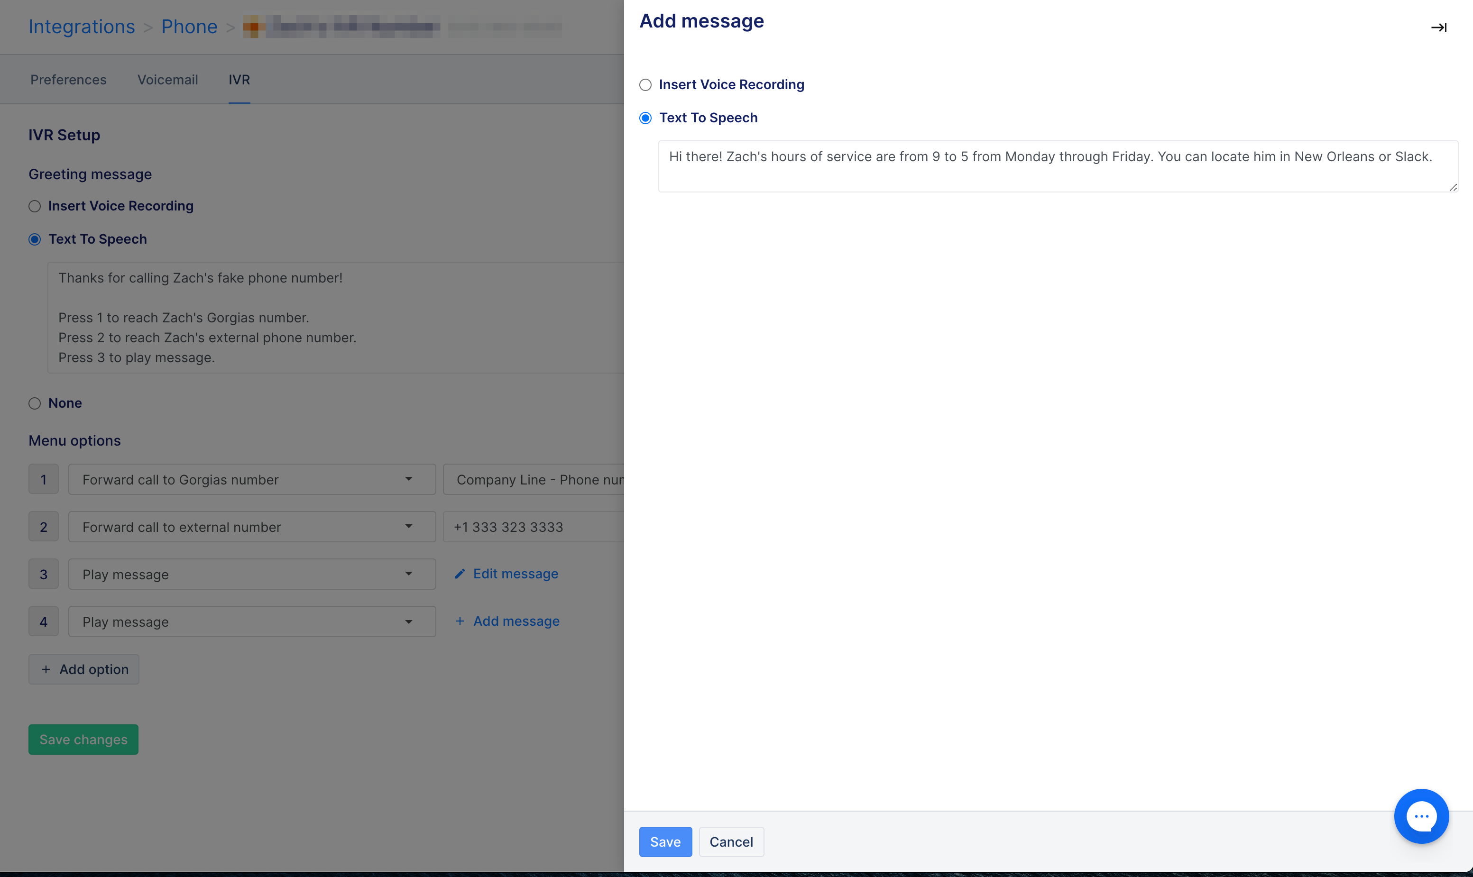Open option 2 Forward call to external number dropdown

pos(252,527)
